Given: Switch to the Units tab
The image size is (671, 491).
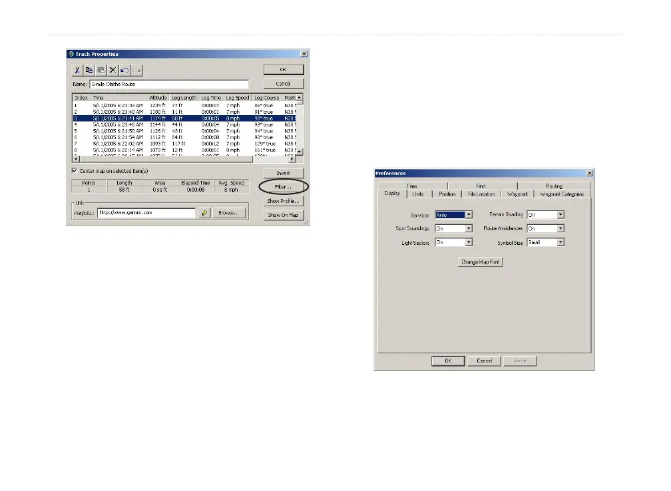Looking at the screenshot, I should click(x=418, y=194).
